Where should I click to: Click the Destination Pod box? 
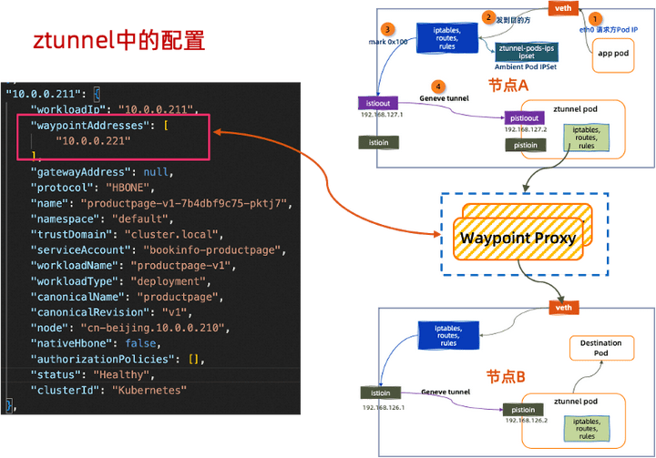point(600,349)
